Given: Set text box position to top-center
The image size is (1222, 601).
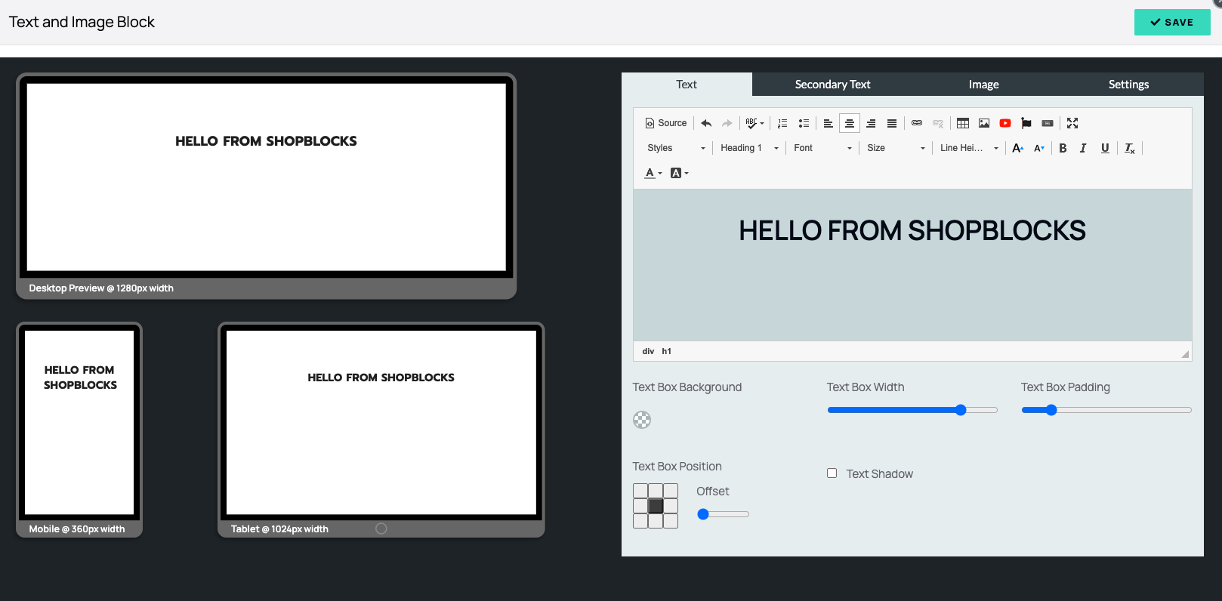Looking at the screenshot, I should point(656,491).
